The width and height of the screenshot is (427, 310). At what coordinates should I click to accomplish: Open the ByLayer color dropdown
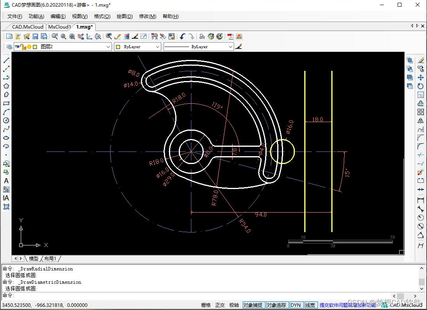pyautogui.click(x=138, y=47)
